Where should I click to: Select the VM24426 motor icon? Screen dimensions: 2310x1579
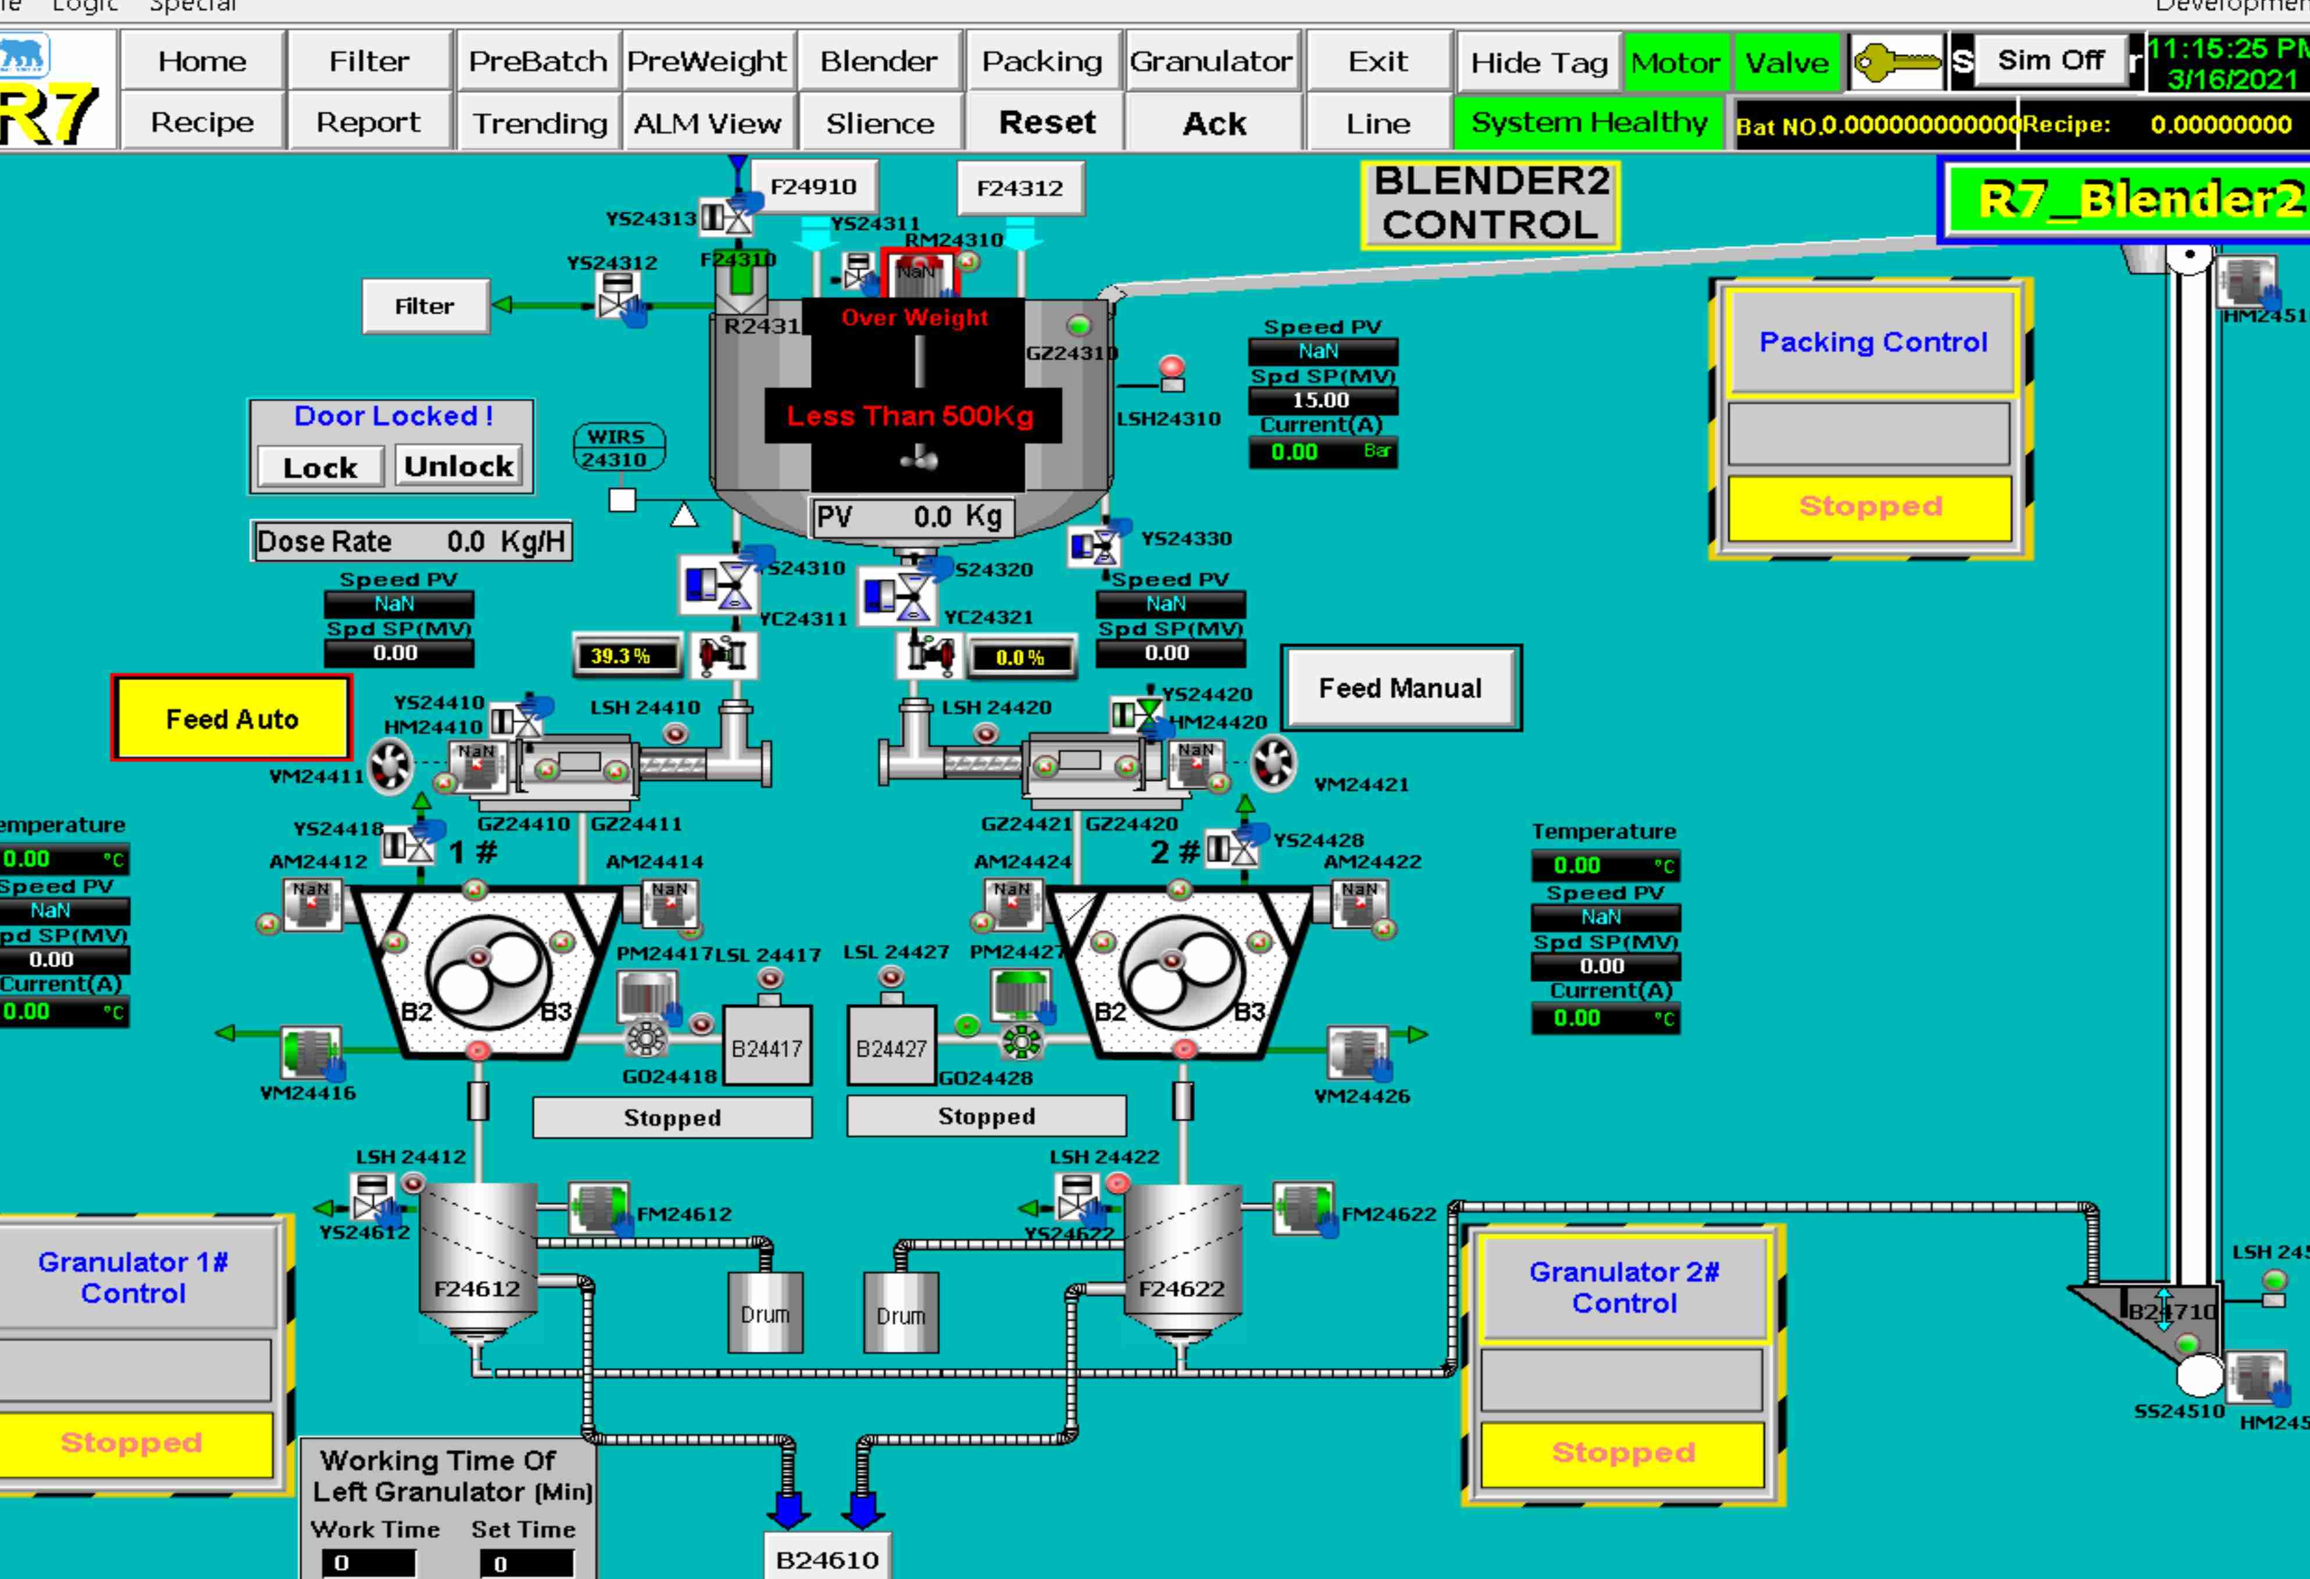pyautogui.click(x=1357, y=1052)
